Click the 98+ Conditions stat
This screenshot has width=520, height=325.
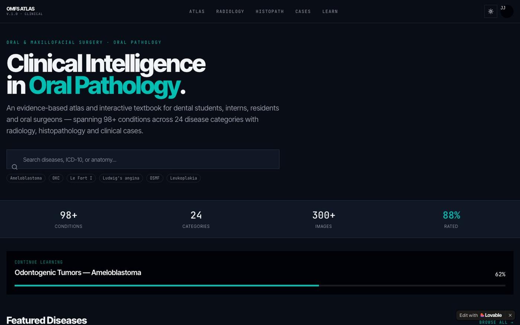(69, 219)
